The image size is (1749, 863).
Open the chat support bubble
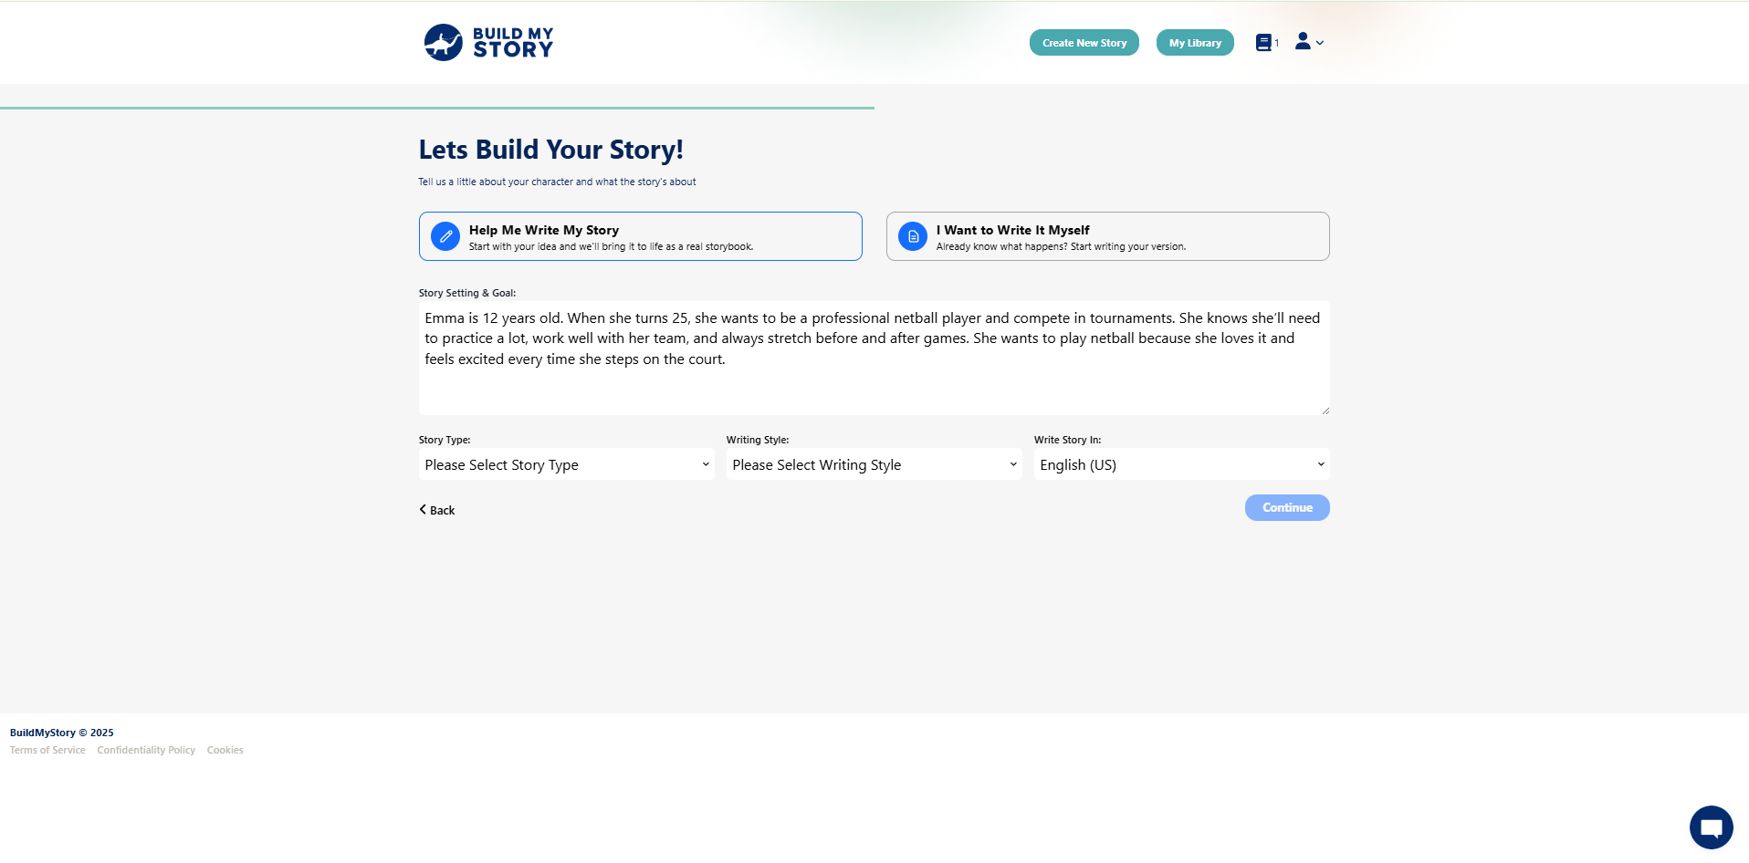point(1711,827)
